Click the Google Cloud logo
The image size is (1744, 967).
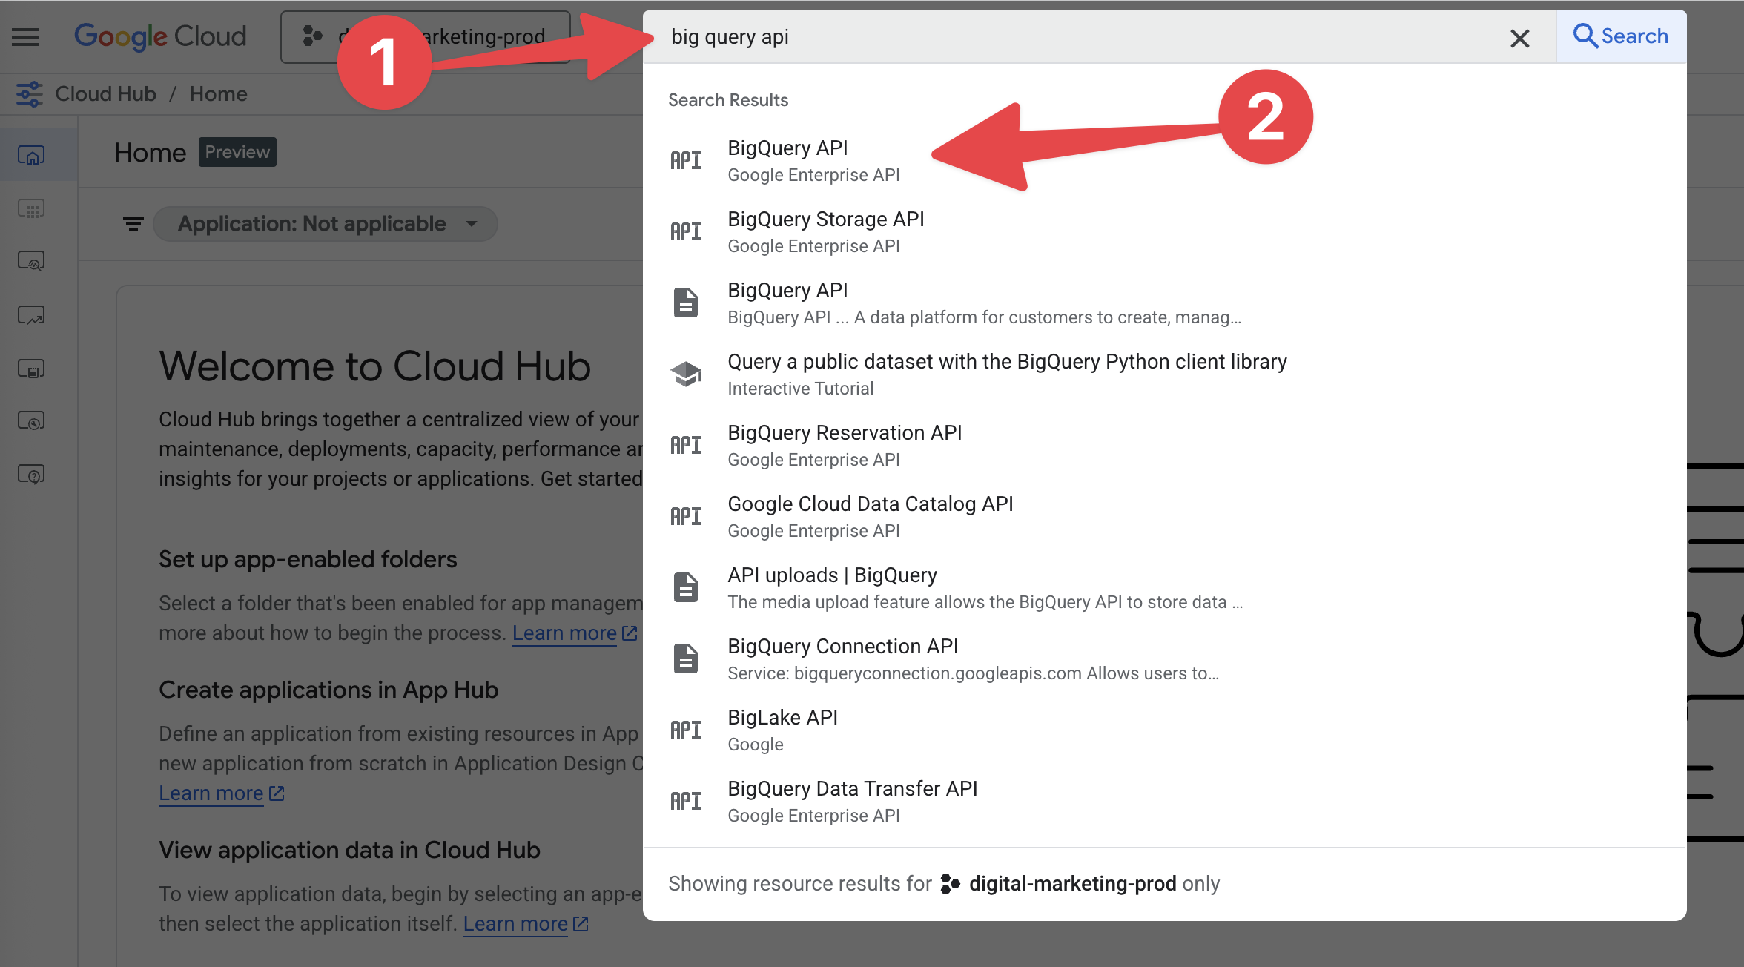click(x=160, y=36)
